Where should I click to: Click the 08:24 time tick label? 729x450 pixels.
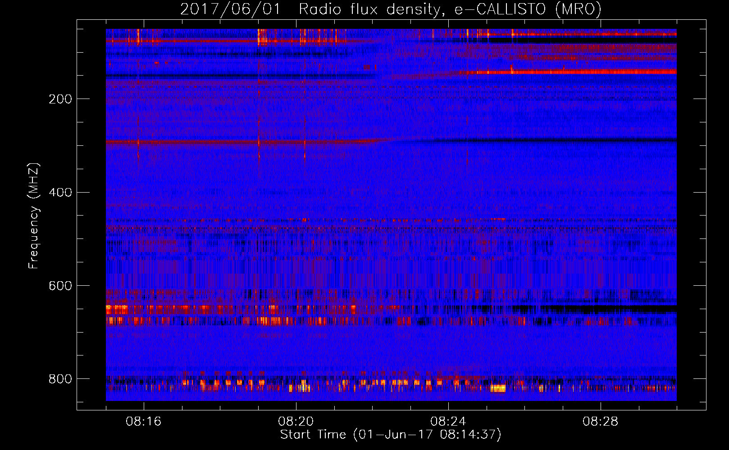click(448, 422)
